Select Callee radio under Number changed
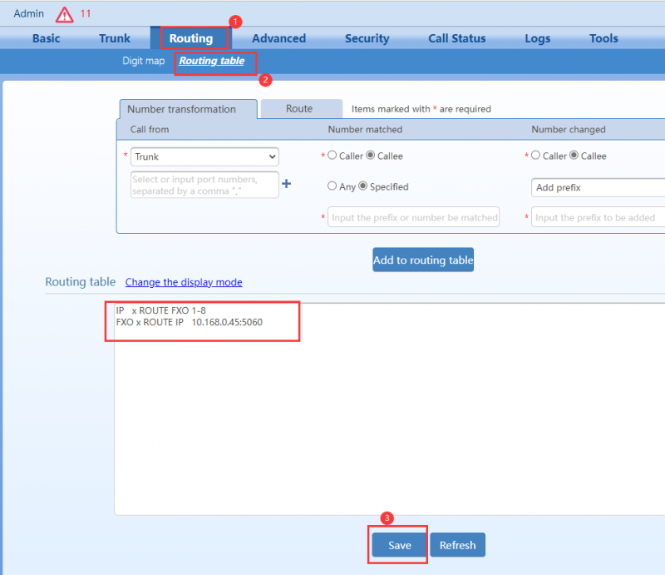 574,156
